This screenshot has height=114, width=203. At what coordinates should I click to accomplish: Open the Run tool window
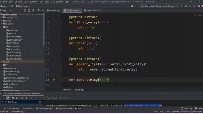[x=78, y=108]
